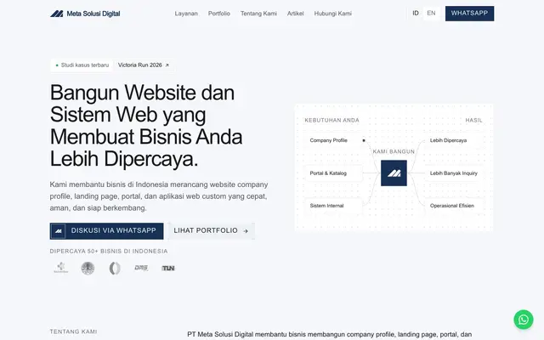The height and width of the screenshot is (340, 544).
Task: Click the Company Profile node in diagram
Action: (x=333, y=140)
